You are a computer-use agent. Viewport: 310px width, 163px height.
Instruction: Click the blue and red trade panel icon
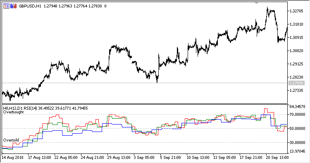click(x=14, y=6)
